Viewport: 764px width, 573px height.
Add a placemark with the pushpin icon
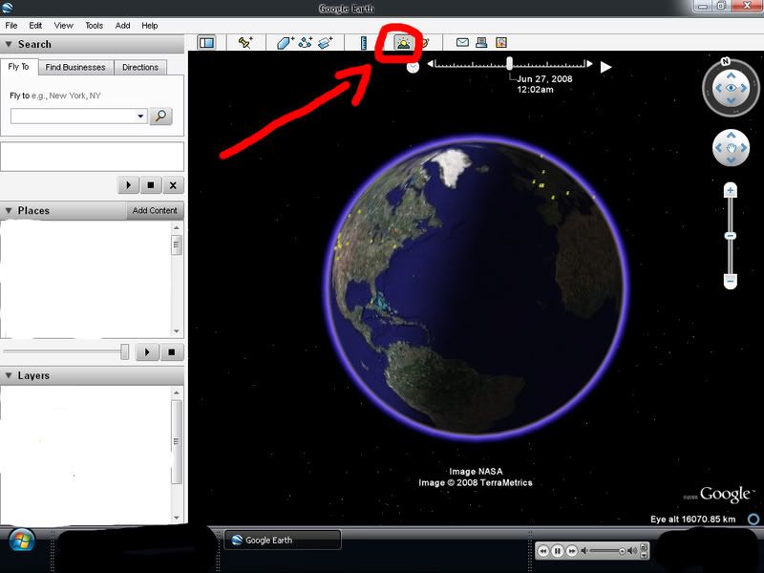(245, 43)
